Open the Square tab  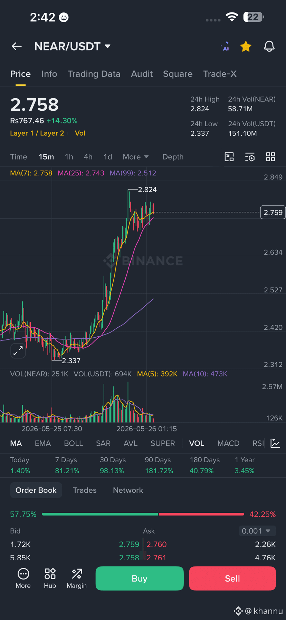(178, 74)
